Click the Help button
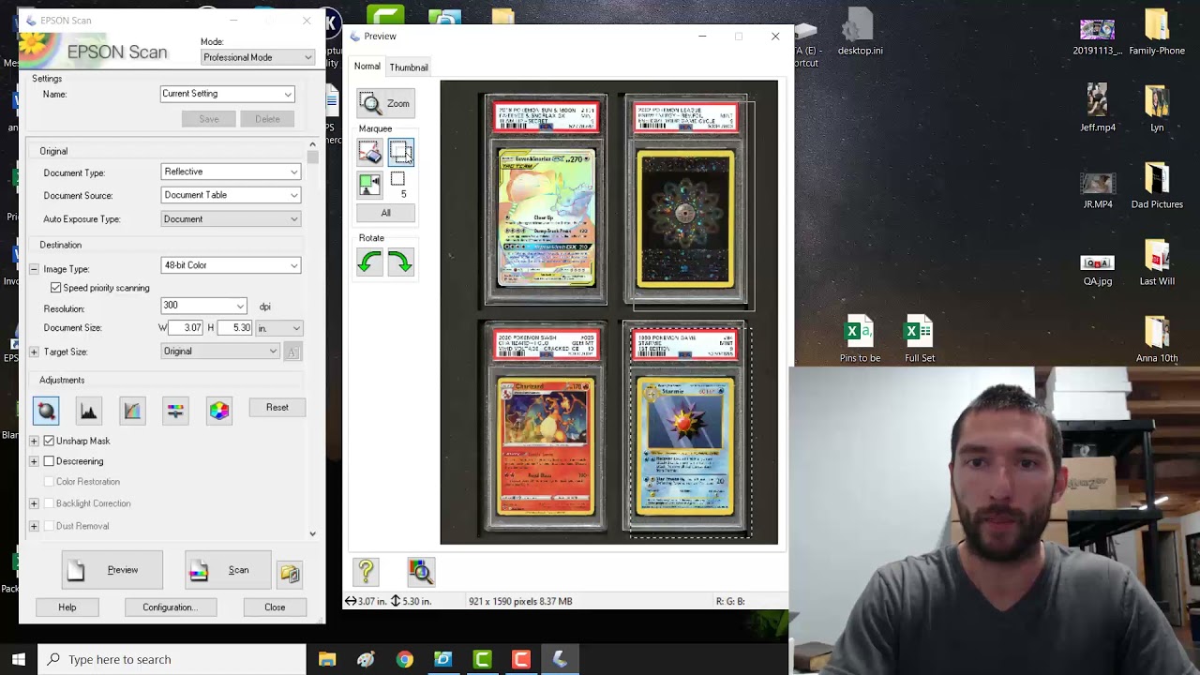This screenshot has width=1200, height=675. (x=67, y=607)
